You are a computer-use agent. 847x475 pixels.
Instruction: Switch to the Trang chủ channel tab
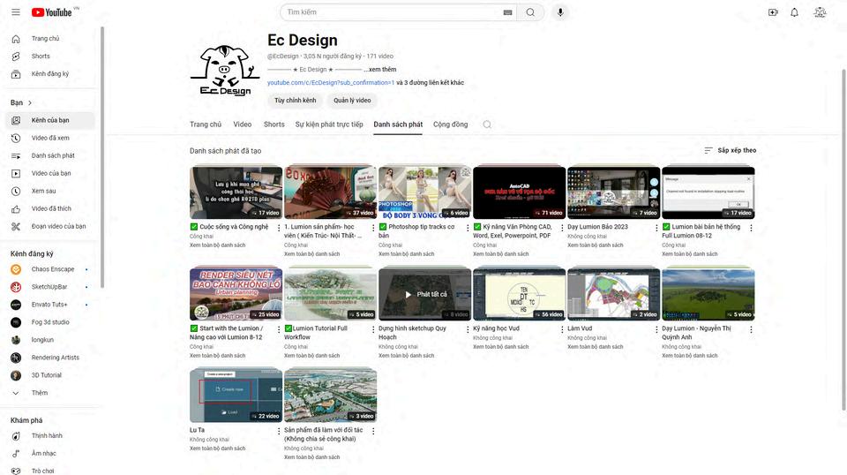[x=206, y=124]
